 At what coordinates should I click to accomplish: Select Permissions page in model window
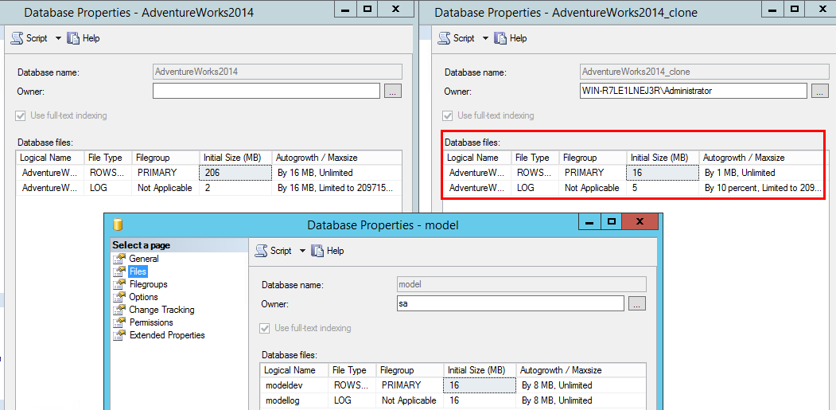(151, 322)
